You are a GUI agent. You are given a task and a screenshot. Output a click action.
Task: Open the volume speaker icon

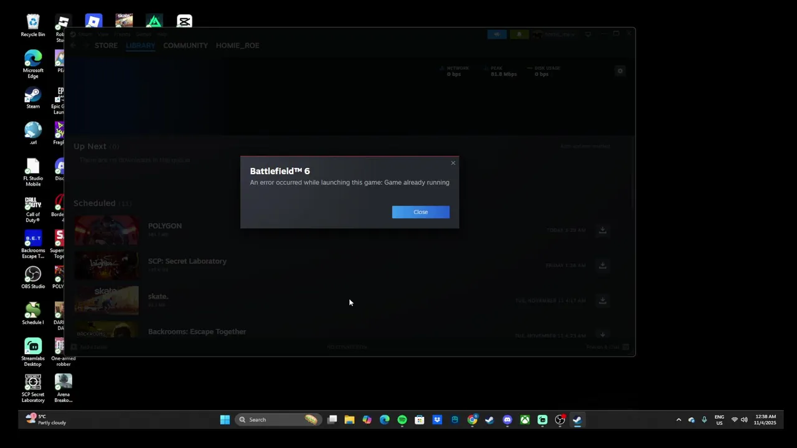point(744,420)
